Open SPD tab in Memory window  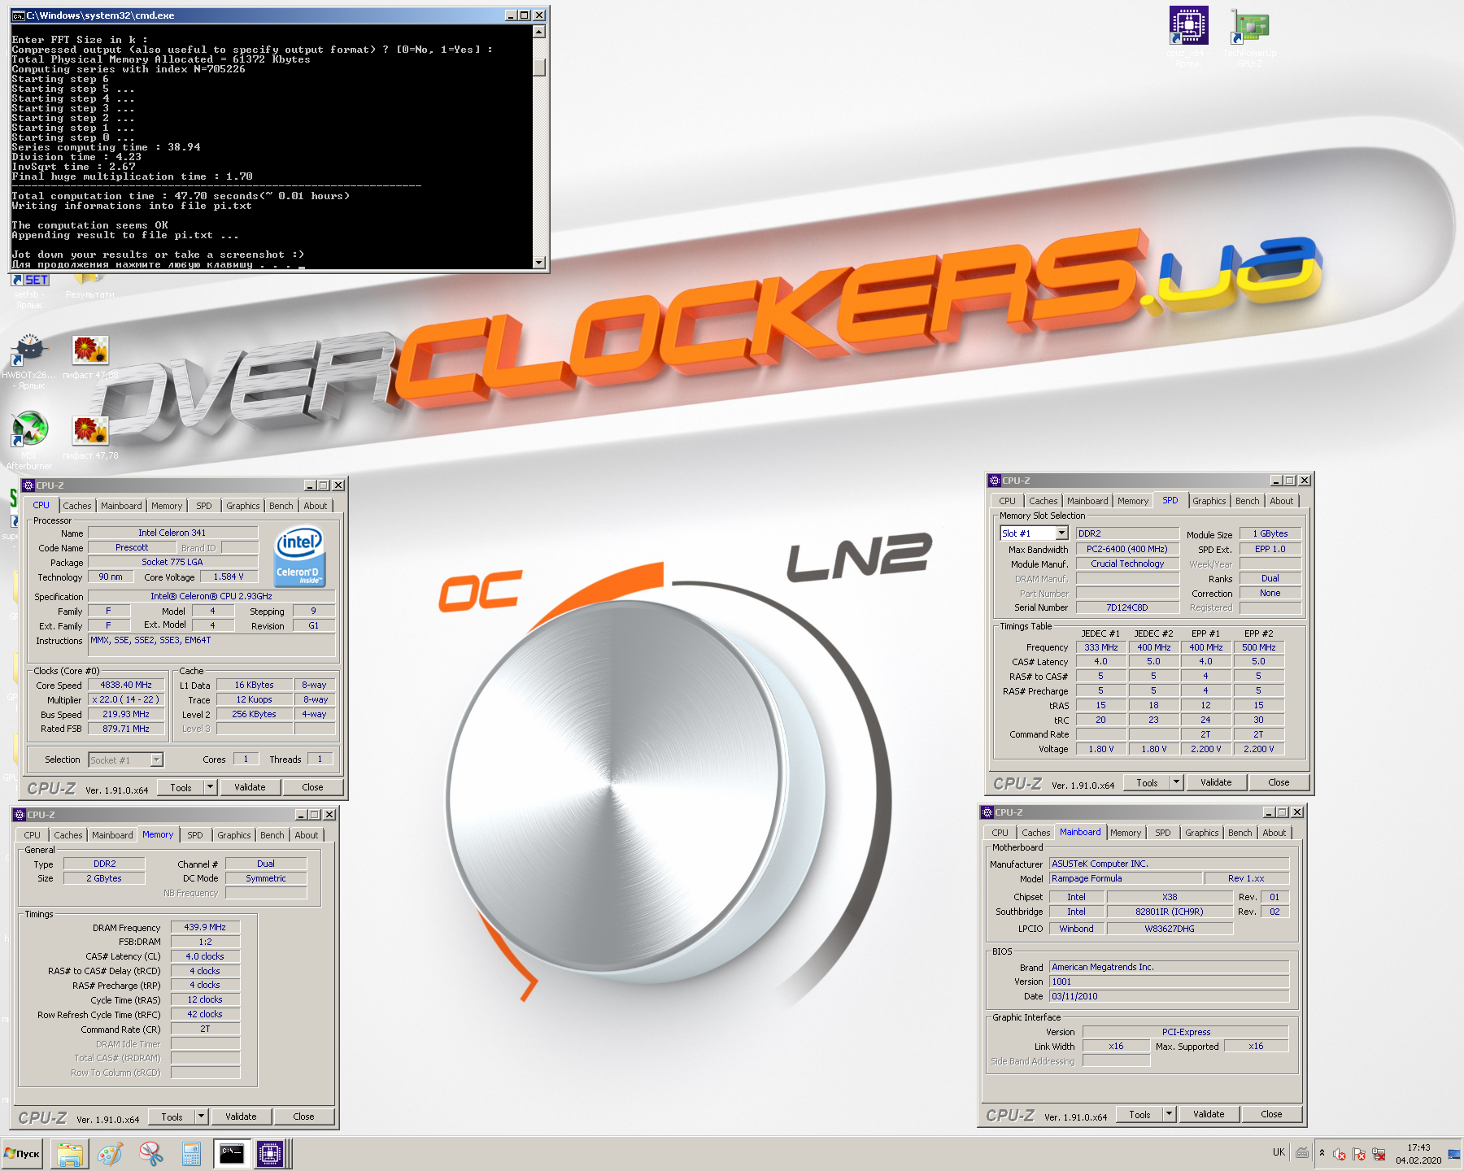click(x=195, y=835)
